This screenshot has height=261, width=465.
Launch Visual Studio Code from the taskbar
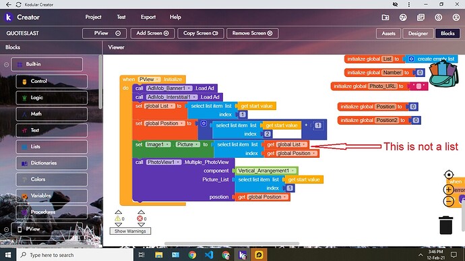point(209,255)
